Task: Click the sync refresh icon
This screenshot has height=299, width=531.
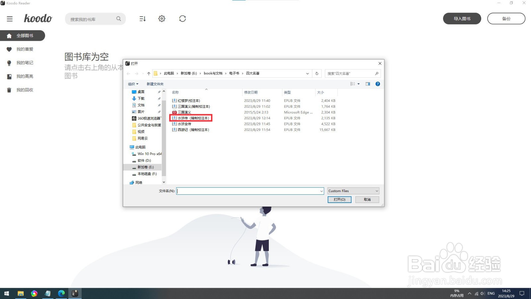Action: point(183,19)
